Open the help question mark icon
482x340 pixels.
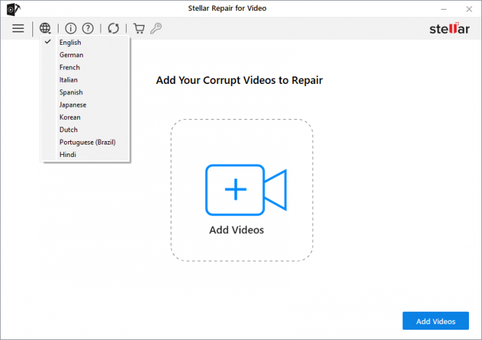(x=87, y=28)
